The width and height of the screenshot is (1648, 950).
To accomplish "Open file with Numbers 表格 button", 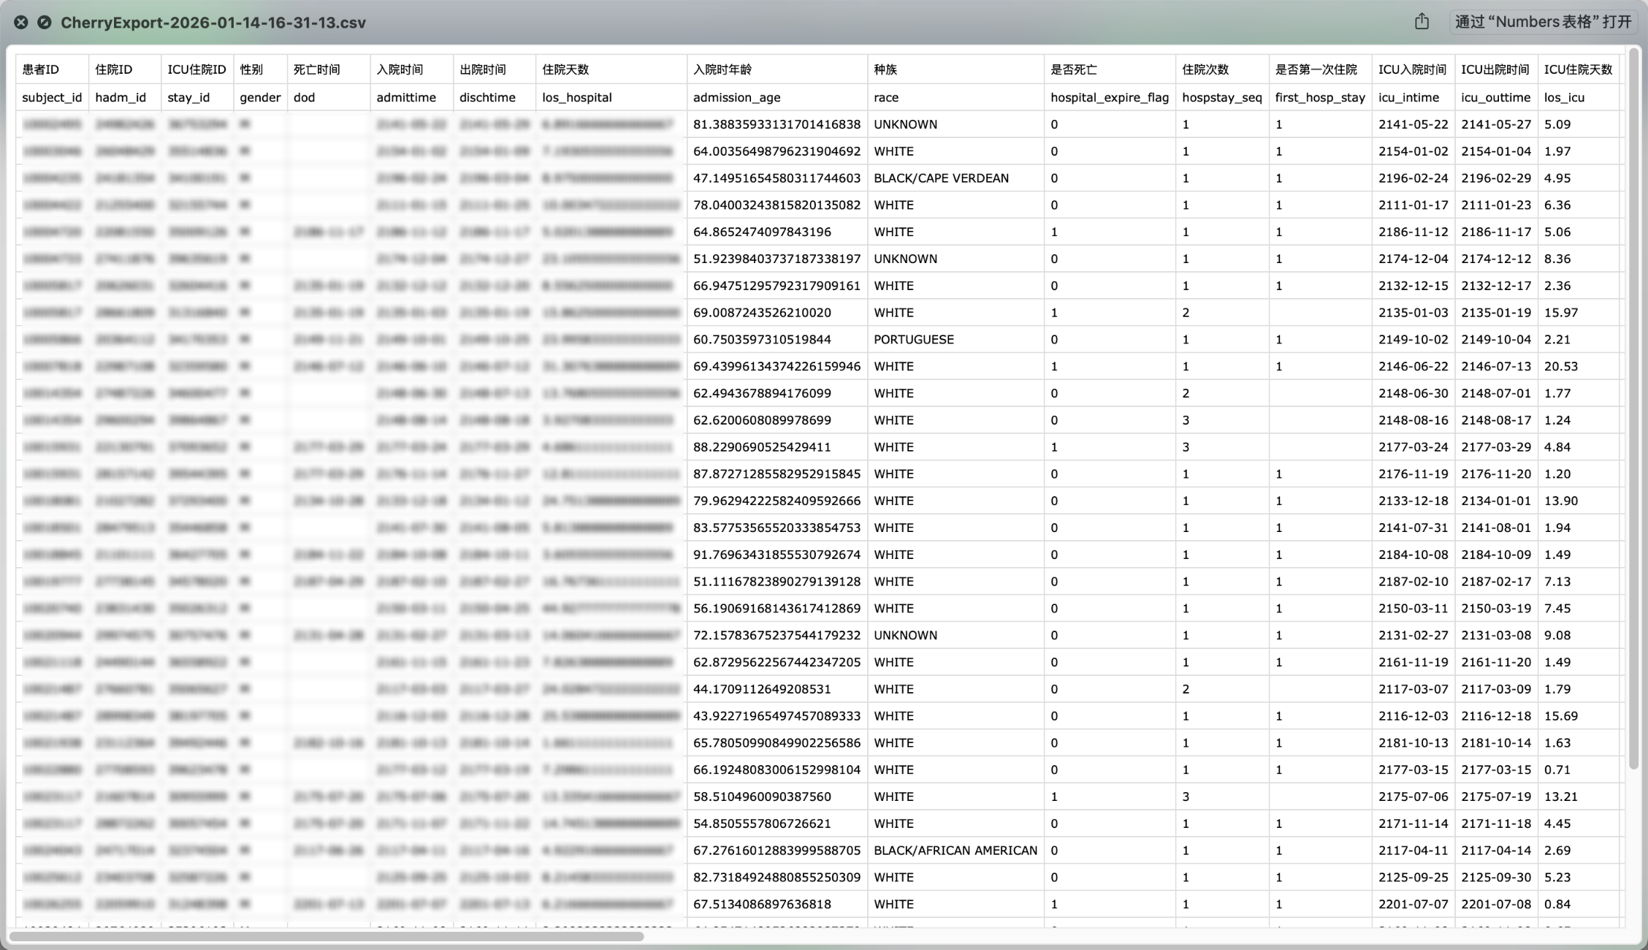I will [1543, 22].
